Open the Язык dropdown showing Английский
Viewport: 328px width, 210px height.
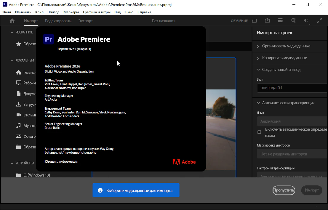point(292,121)
